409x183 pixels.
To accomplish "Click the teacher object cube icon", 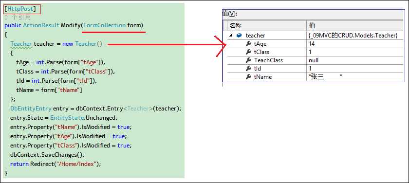I will [x=239, y=36].
